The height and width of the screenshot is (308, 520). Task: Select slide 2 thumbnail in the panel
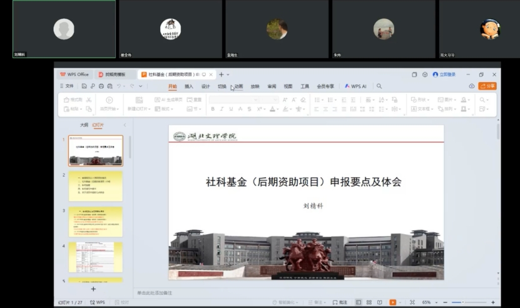95,186
